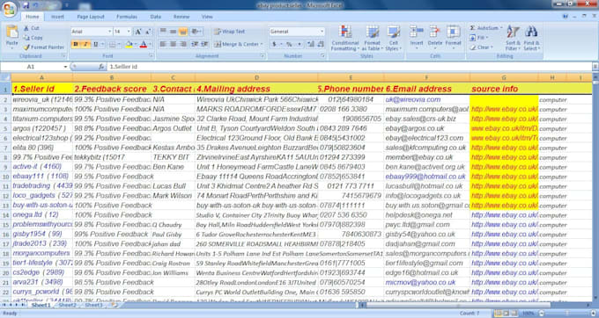Open the micmov@yahoo.co.uk email link
This screenshot has height=318, width=599.
click(420, 282)
